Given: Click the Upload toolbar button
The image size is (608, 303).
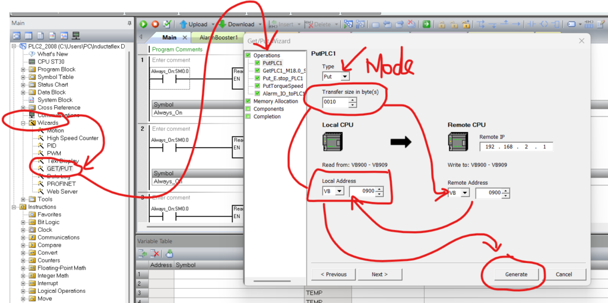Looking at the screenshot, I should (x=193, y=24).
